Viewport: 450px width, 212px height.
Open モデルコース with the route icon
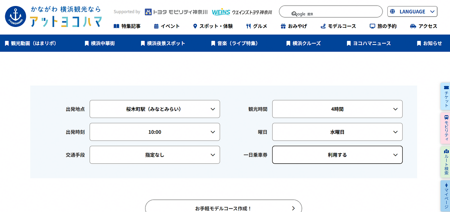click(x=338, y=26)
